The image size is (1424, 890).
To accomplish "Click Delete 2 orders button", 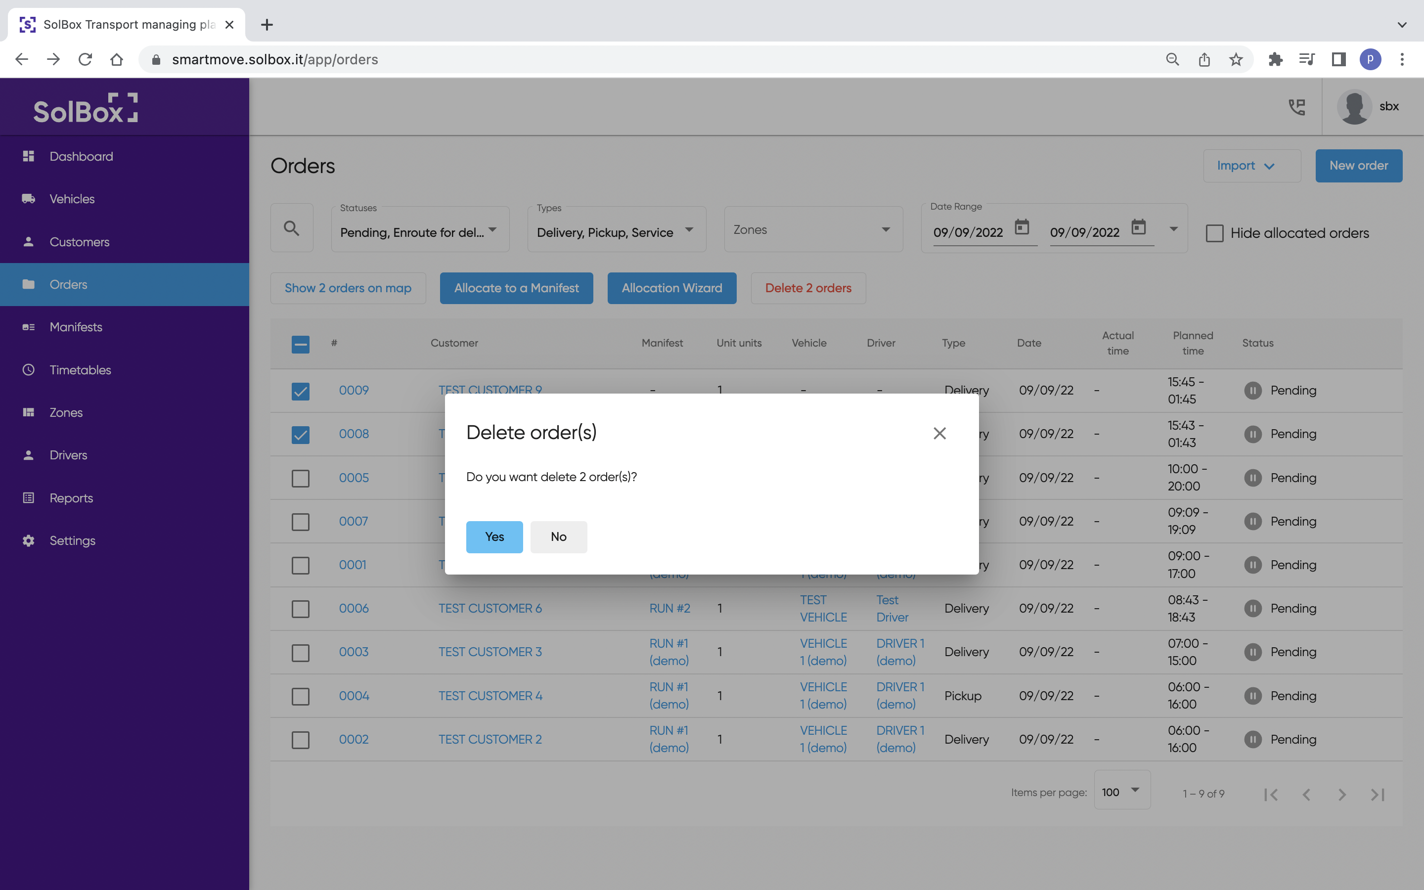I will pyautogui.click(x=808, y=288).
